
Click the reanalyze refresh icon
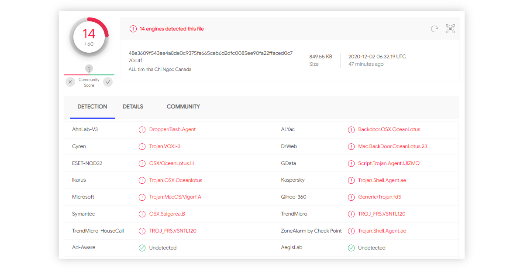click(x=434, y=29)
